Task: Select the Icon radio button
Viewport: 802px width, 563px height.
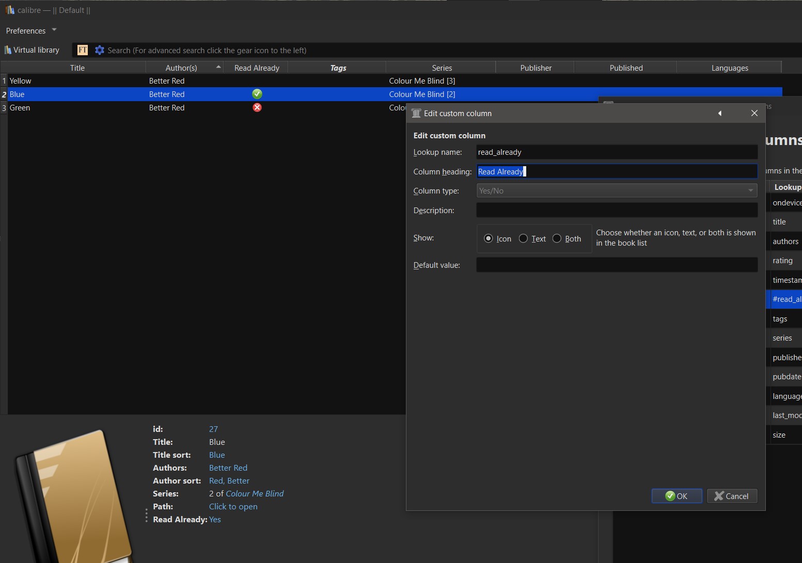Action: pos(488,238)
